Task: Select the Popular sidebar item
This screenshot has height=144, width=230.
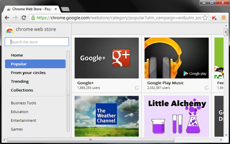Action: [x=35, y=64]
